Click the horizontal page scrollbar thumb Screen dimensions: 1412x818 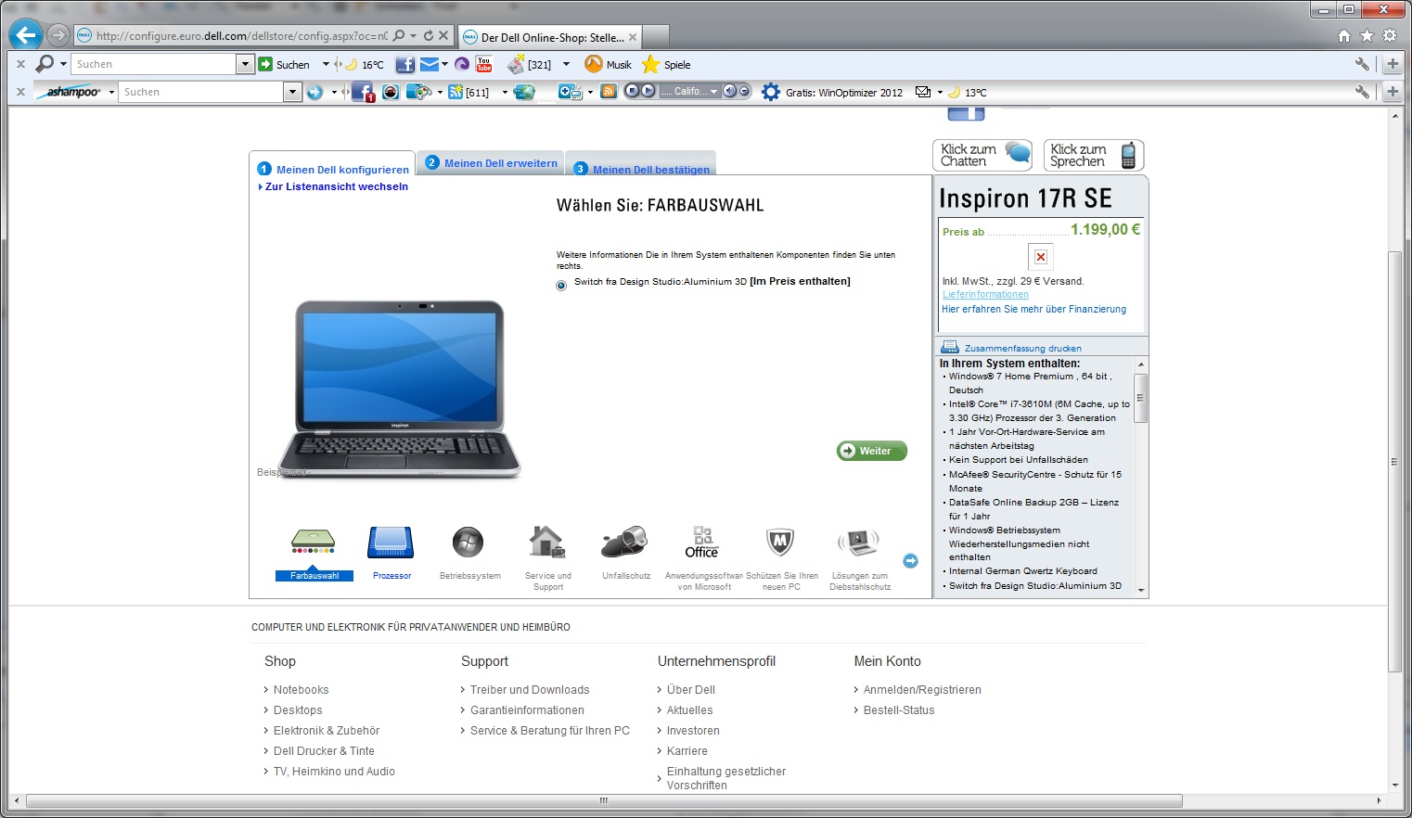tap(604, 800)
